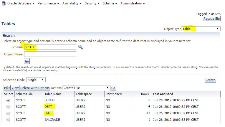Click into the Object Name field
This screenshot has height=127, width=225.
click(50, 54)
